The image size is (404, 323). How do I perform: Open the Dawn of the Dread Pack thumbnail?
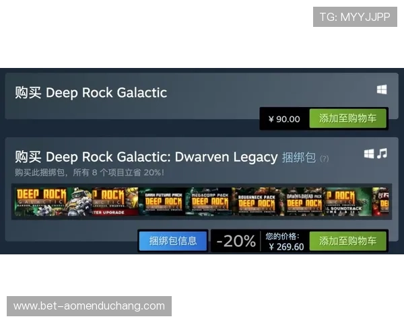pyautogui.click(x=302, y=202)
